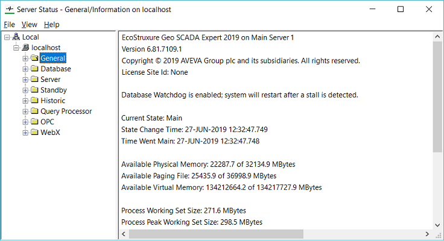The image size is (444, 241).
Task: Click the Standby folder icon
Action: pos(34,90)
